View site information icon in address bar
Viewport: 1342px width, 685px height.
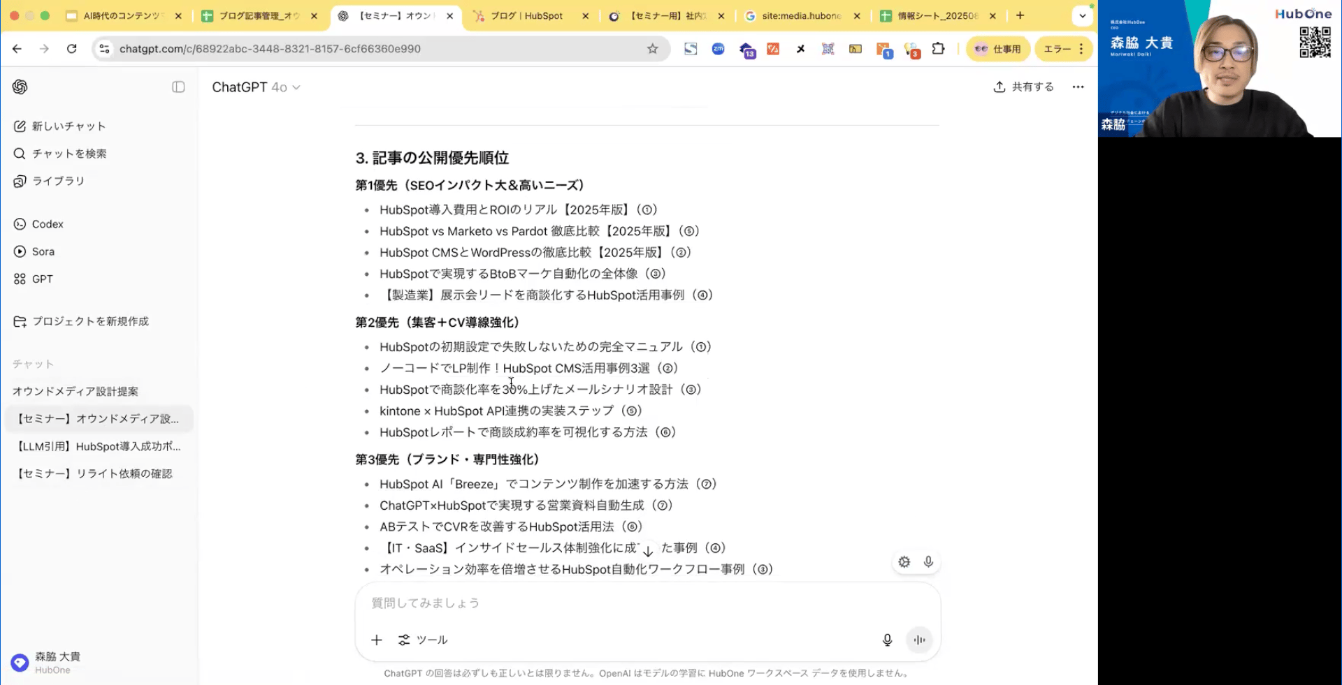tap(105, 49)
